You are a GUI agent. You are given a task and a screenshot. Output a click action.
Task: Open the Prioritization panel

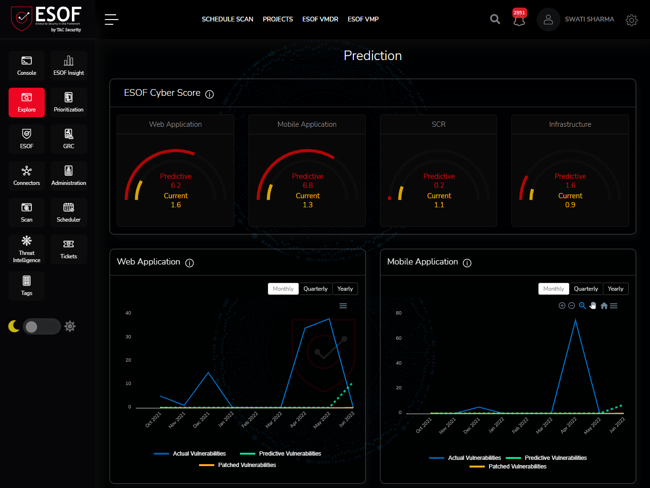pos(69,102)
